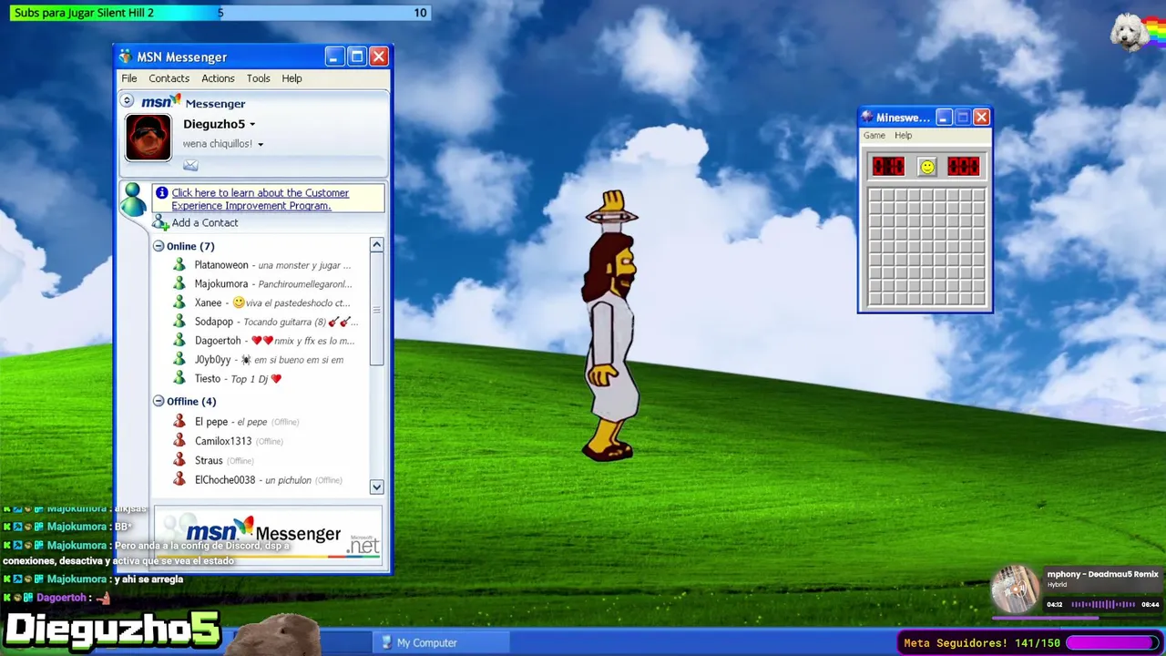Open the e-mail inbox envelope icon
This screenshot has height=656, width=1166.
pos(190,165)
